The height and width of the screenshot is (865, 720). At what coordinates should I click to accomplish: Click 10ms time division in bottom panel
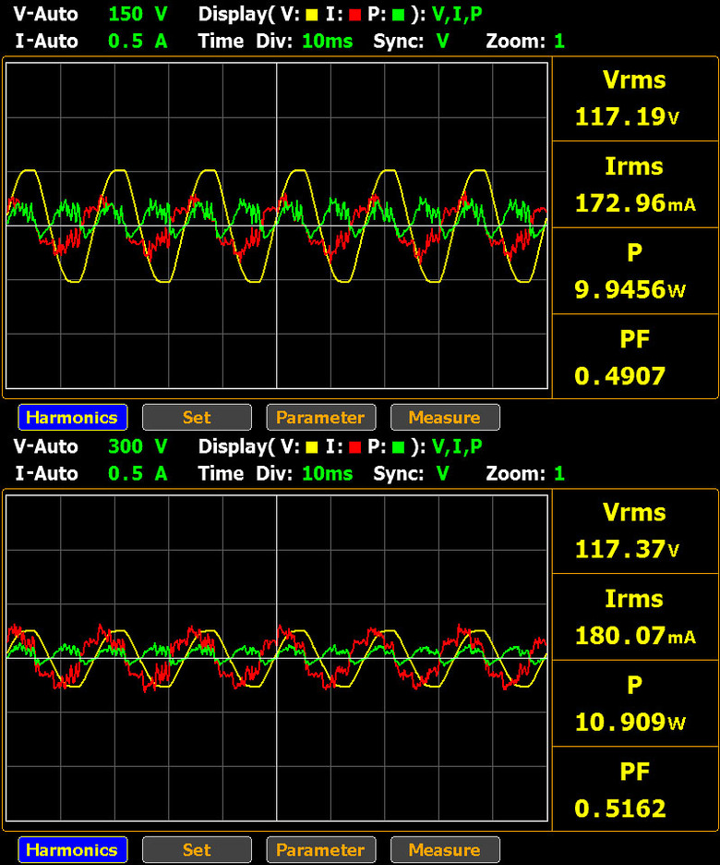coord(327,473)
